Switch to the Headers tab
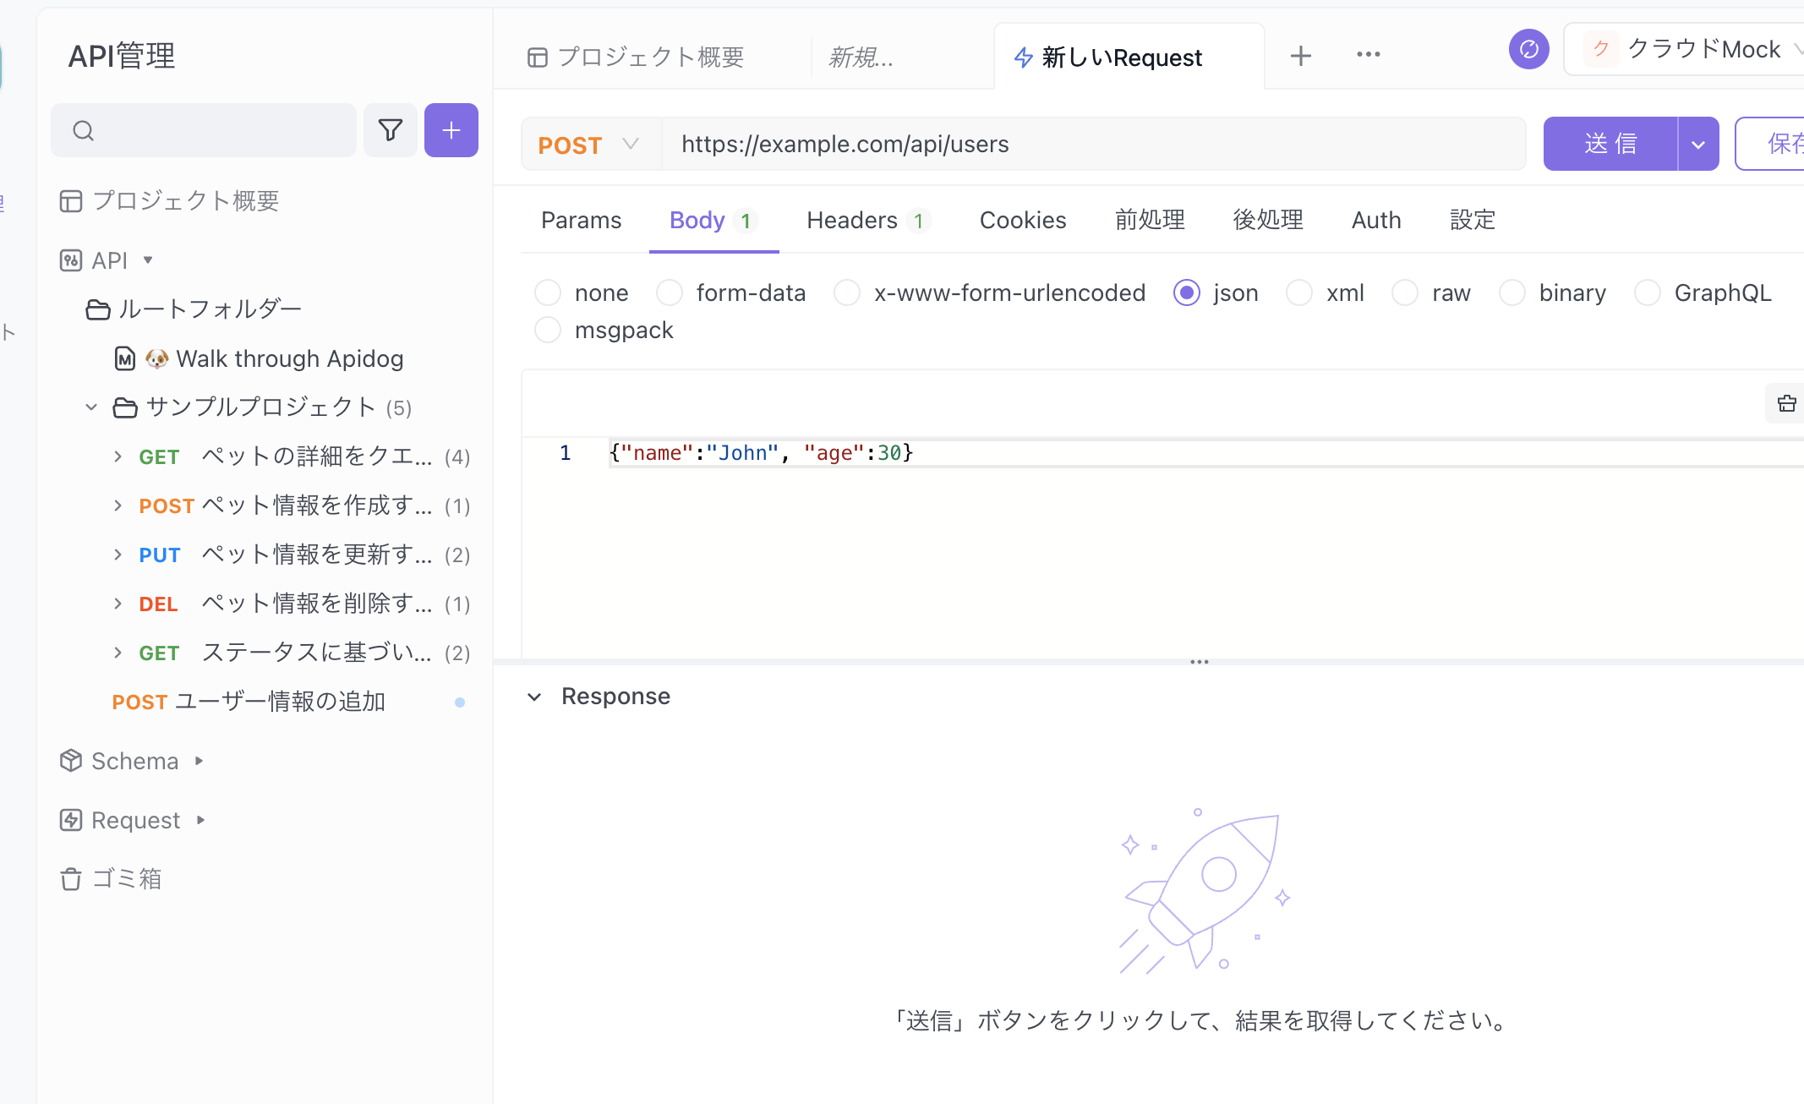The image size is (1804, 1104). pyautogui.click(x=852, y=220)
